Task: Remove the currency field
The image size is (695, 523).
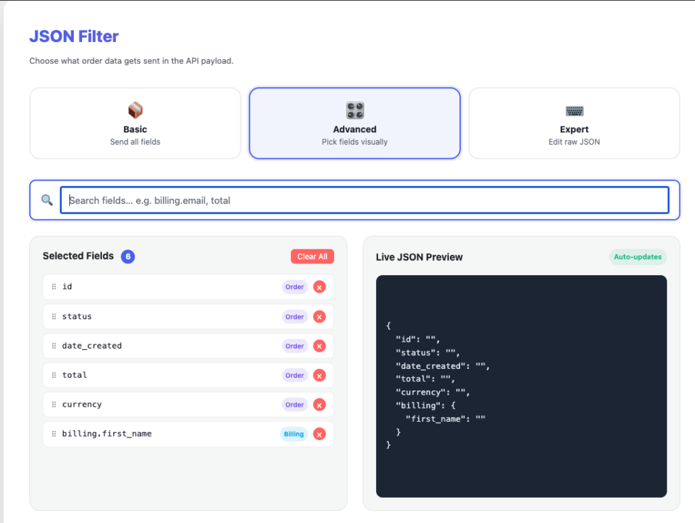Action: point(319,405)
